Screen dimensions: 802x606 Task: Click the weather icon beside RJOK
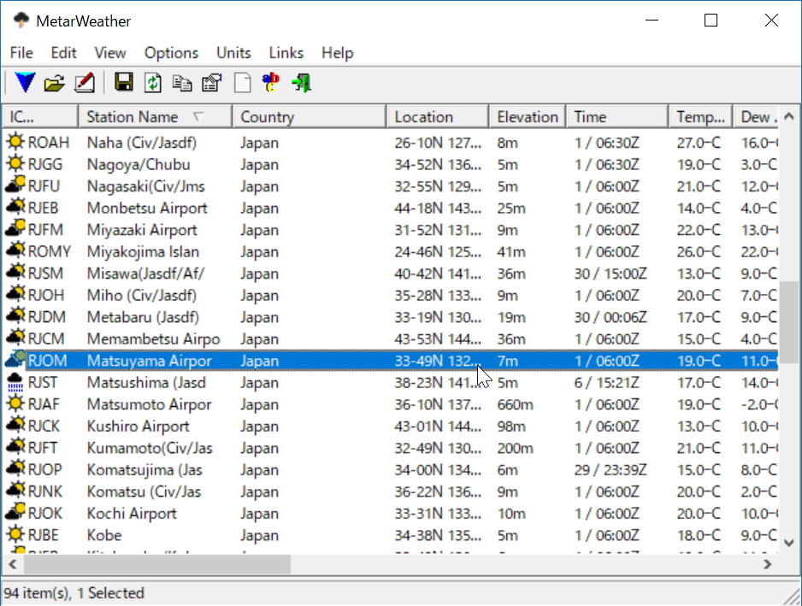click(x=15, y=513)
